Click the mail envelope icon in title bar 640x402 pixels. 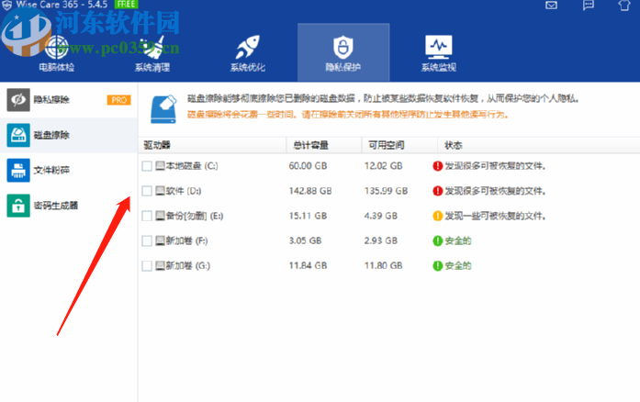[552, 6]
